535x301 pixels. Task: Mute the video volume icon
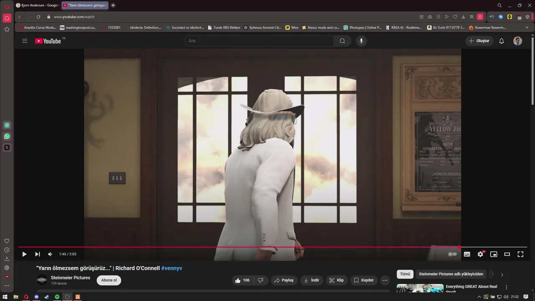coord(50,254)
